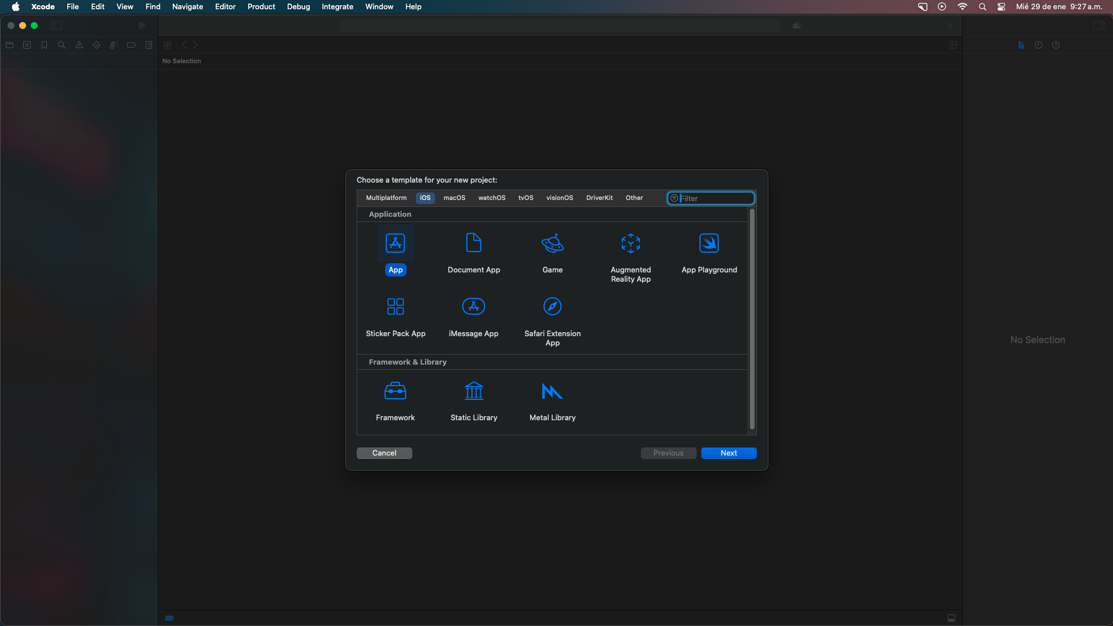The width and height of the screenshot is (1113, 626).
Task: Click the Cancel button
Action: (384, 453)
